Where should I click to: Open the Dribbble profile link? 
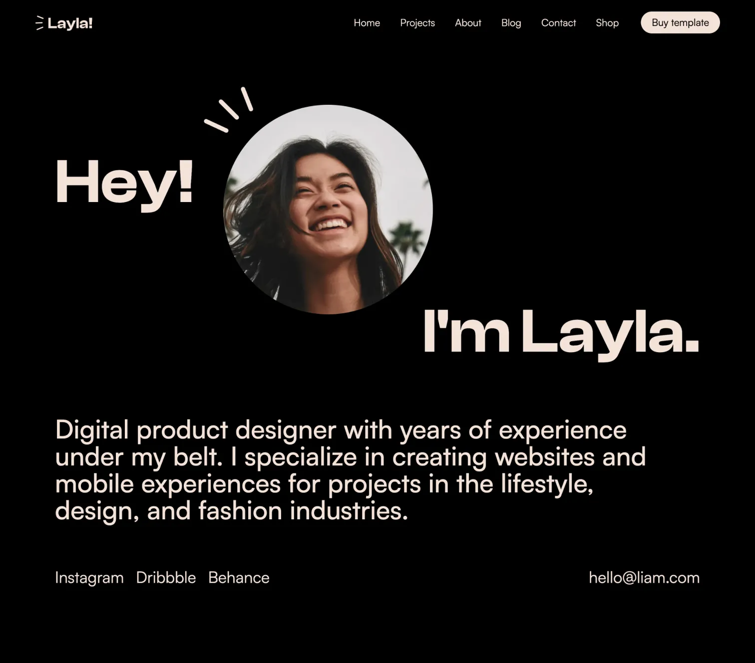point(166,578)
